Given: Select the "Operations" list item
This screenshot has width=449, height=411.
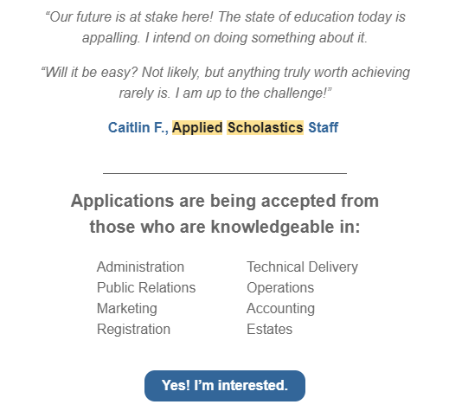Looking at the screenshot, I should pyautogui.click(x=280, y=287).
